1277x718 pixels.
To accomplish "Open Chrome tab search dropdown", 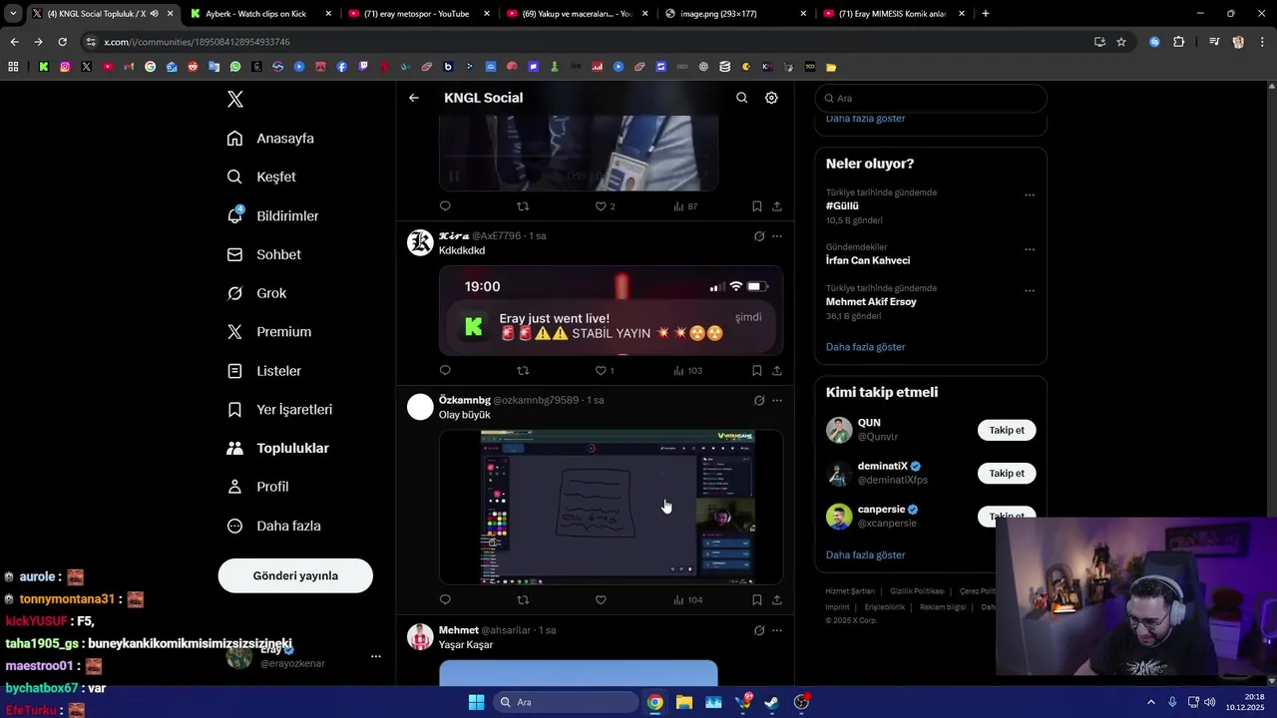I will pyautogui.click(x=13, y=14).
